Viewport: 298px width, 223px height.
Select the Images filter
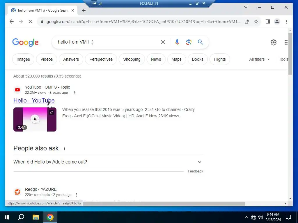(23, 59)
